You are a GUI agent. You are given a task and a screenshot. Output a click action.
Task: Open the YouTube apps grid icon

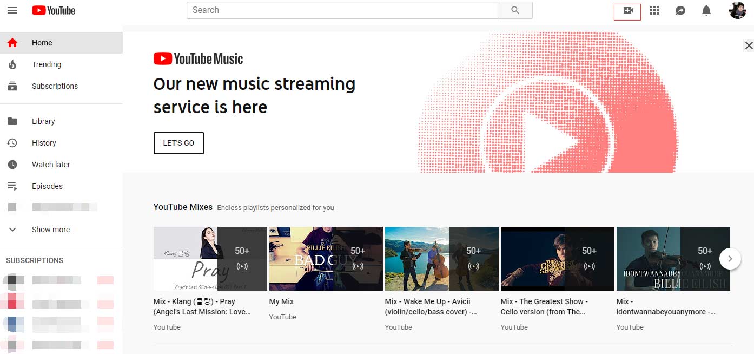coord(654,10)
